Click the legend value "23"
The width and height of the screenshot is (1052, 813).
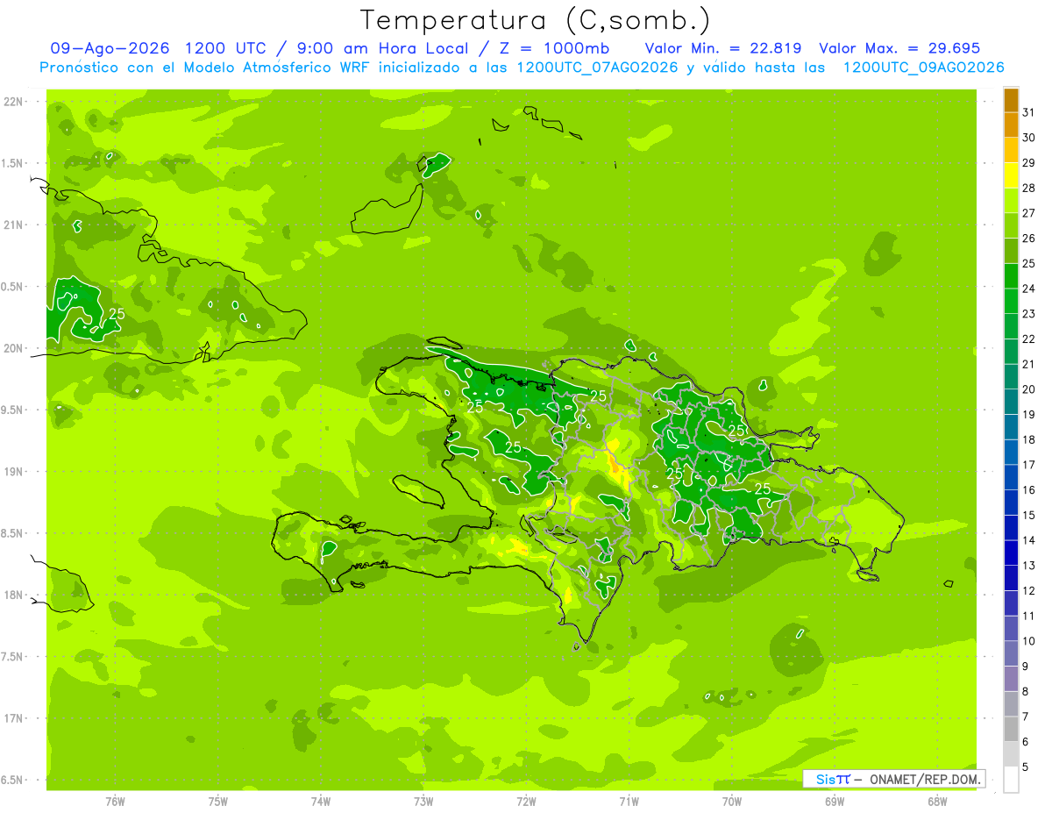coord(1029,314)
